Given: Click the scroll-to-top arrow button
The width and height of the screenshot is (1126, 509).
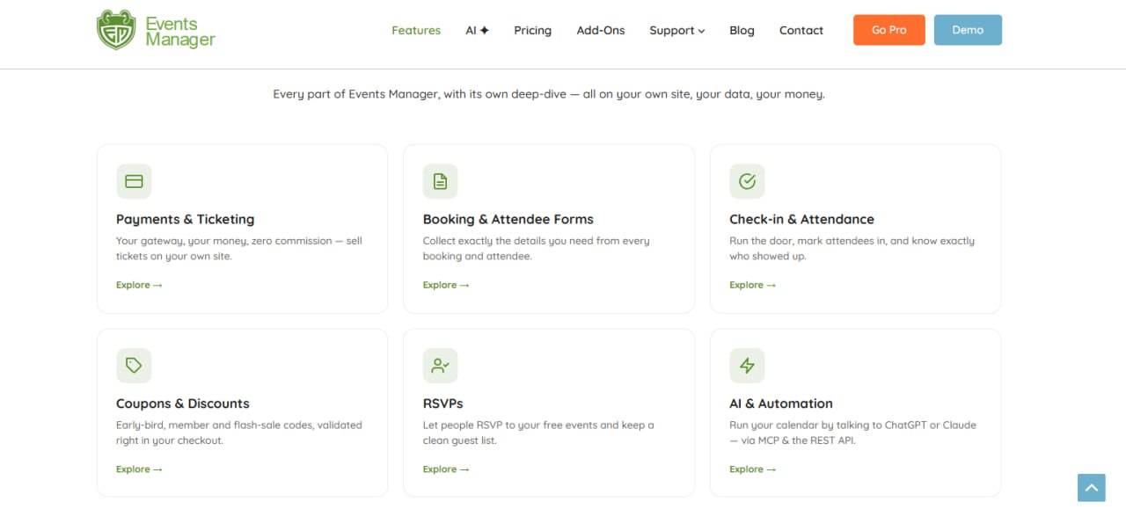Looking at the screenshot, I should pos(1091,487).
